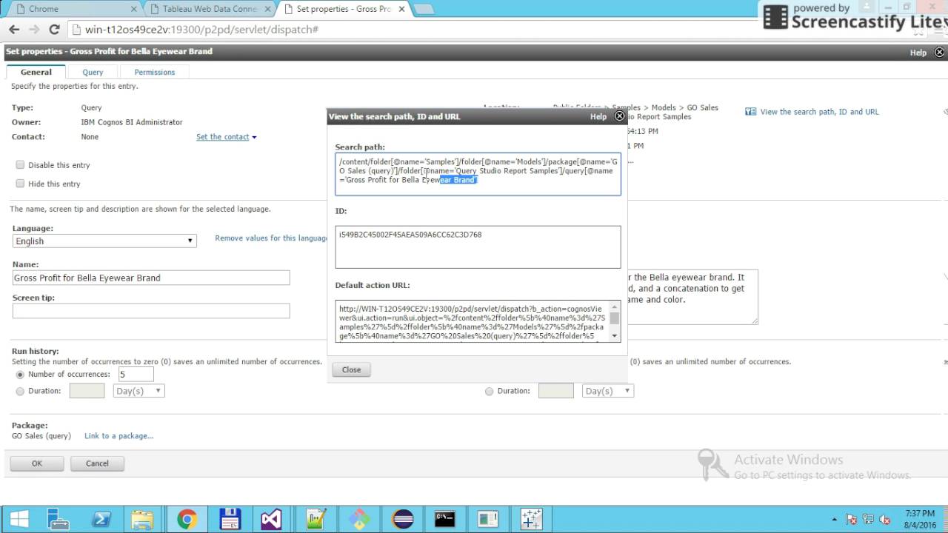Open Help in the Set properties header

(x=918, y=53)
